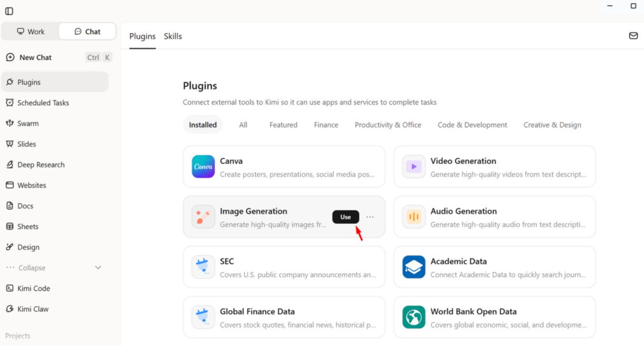Click the Projects section label

click(18, 336)
